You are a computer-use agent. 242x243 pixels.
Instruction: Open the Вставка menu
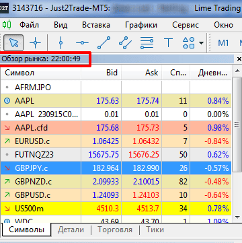click(x=96, y=25)
